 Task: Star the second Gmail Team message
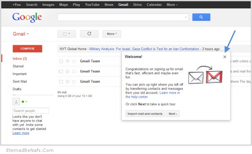(x=67, y=71)
